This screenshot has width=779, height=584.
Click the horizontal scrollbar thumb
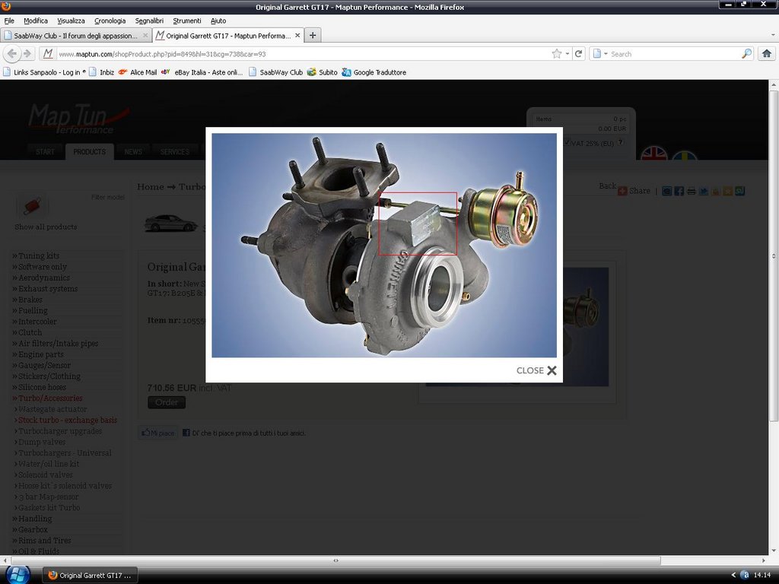click(x=335, y=560)
